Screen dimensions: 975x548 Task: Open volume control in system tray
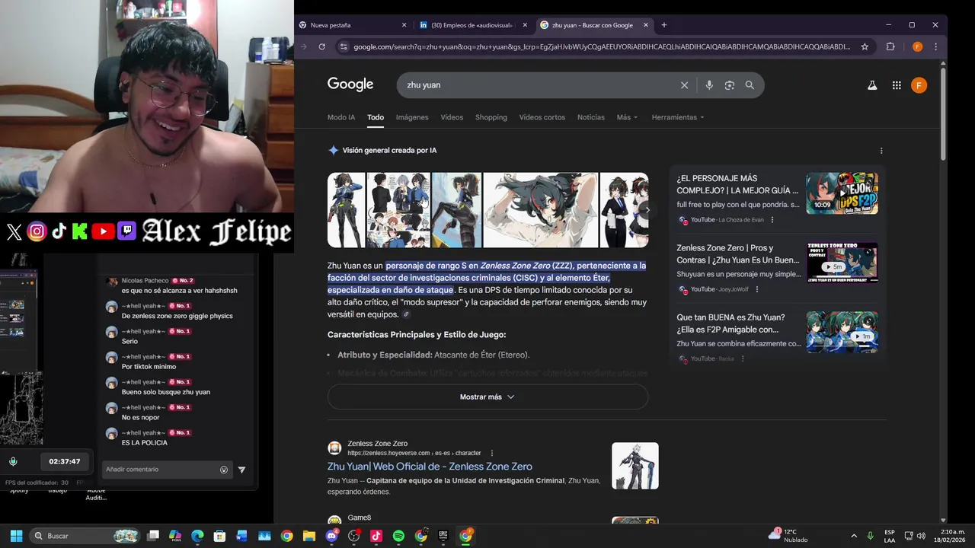pos(921,536)
